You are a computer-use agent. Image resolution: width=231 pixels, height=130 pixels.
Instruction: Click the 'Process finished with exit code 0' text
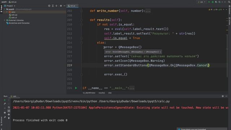pyautogui.click(x=40, y=120)
